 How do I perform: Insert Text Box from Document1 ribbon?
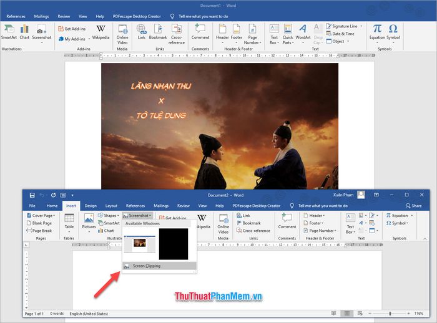274,34
